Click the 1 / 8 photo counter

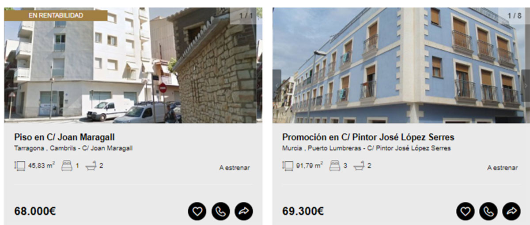click(x=514, y=15)
